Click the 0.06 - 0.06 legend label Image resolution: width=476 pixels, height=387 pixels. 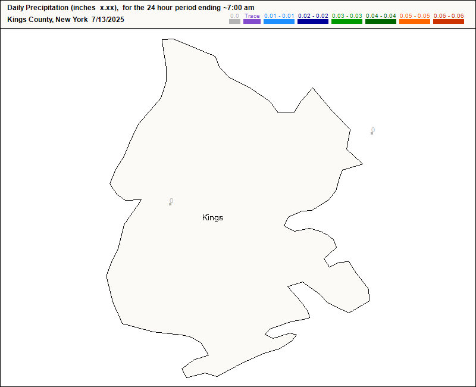pyautogui.click(x=449, y=16)
